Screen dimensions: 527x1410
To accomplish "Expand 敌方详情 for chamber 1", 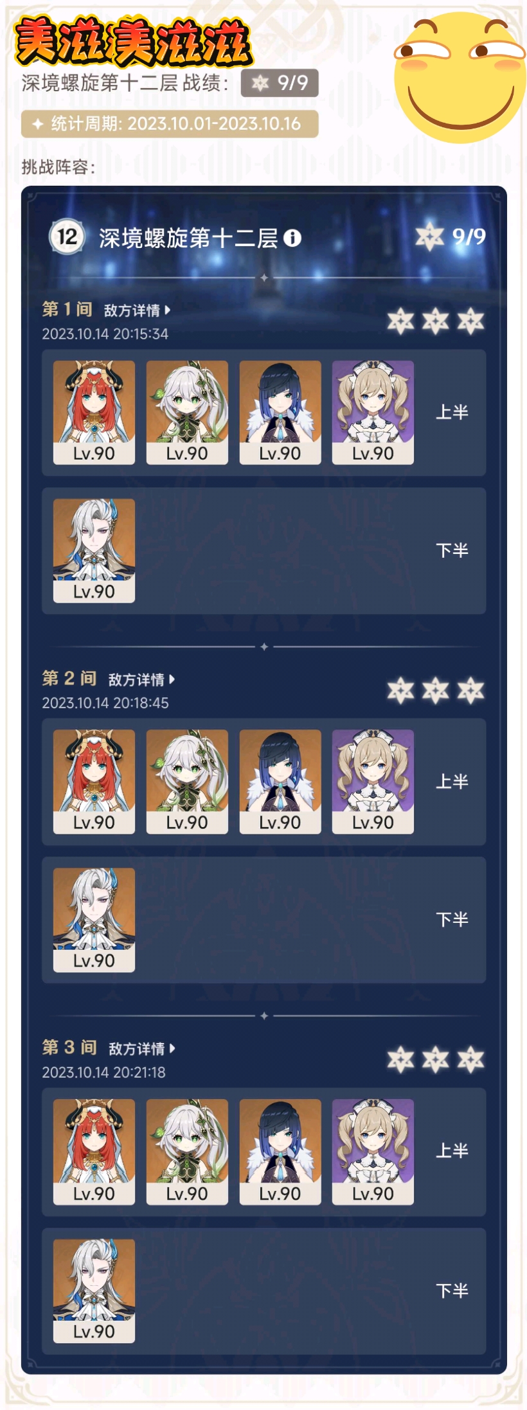I will pos(137,310).
